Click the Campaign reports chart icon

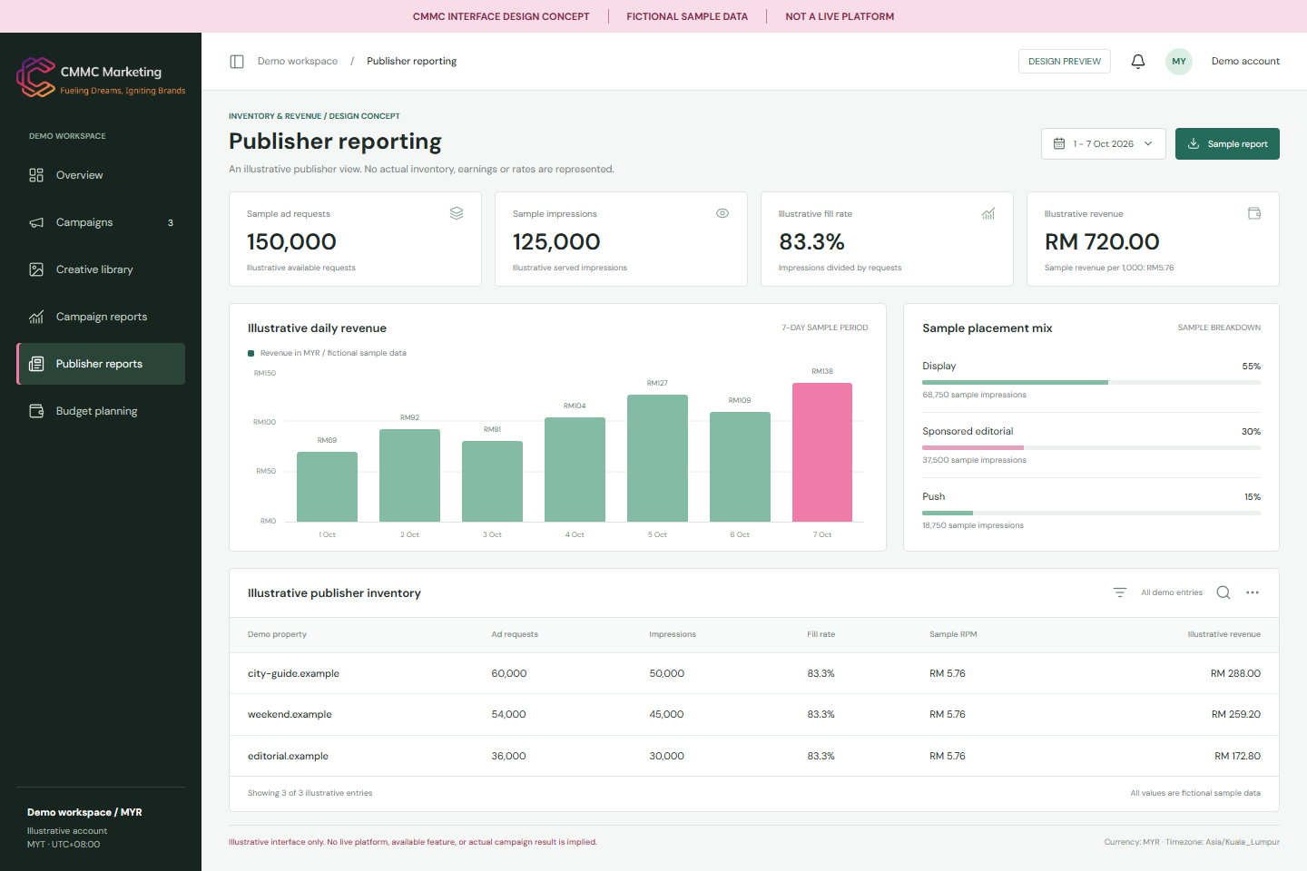[x=36, y=317]
